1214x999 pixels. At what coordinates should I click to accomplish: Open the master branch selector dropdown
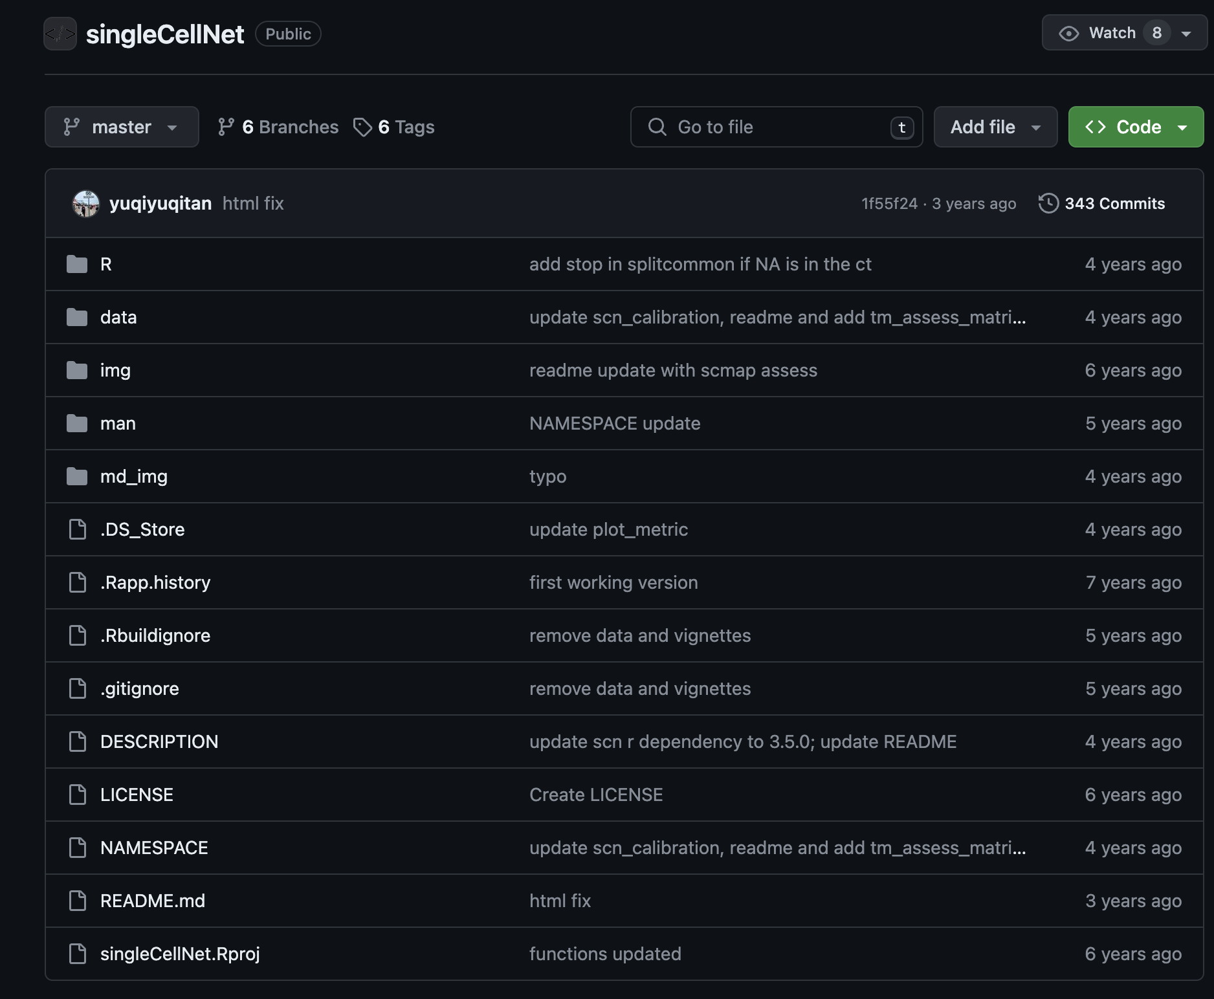click(122, 127)
